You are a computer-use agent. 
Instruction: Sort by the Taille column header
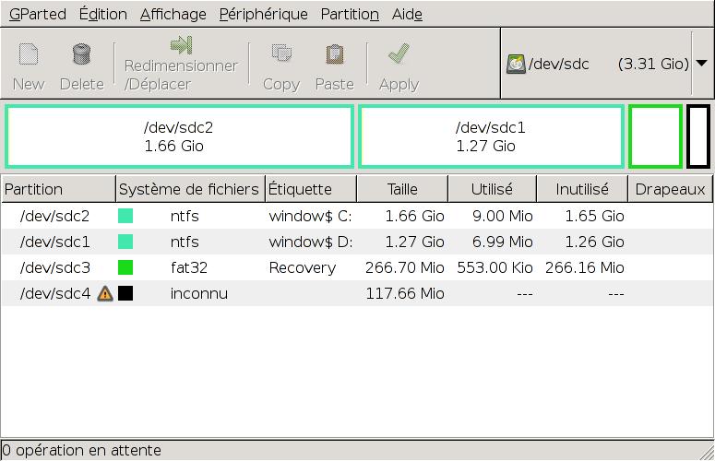tap(402, 189)
